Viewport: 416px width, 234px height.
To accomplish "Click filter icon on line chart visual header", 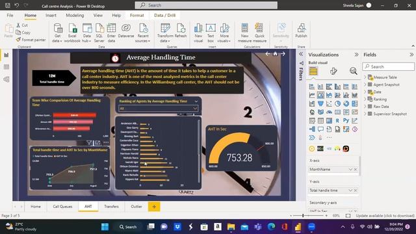I will (x=89, y=143).
